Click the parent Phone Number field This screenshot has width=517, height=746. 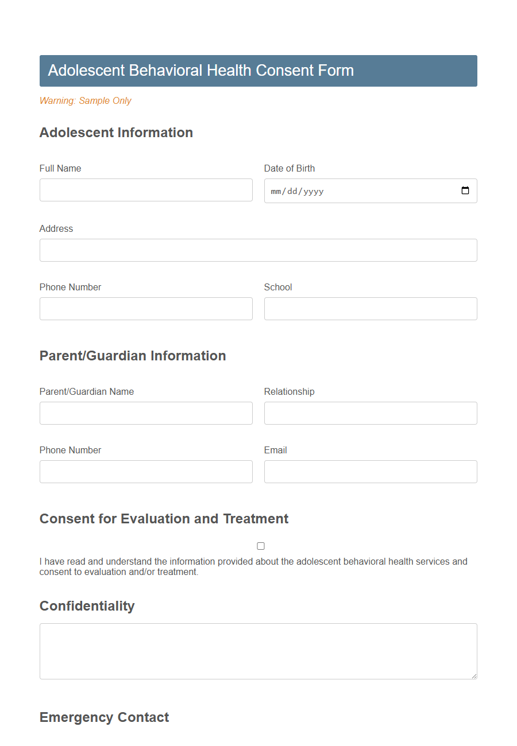pyautogui.click(x=146, y=472)
